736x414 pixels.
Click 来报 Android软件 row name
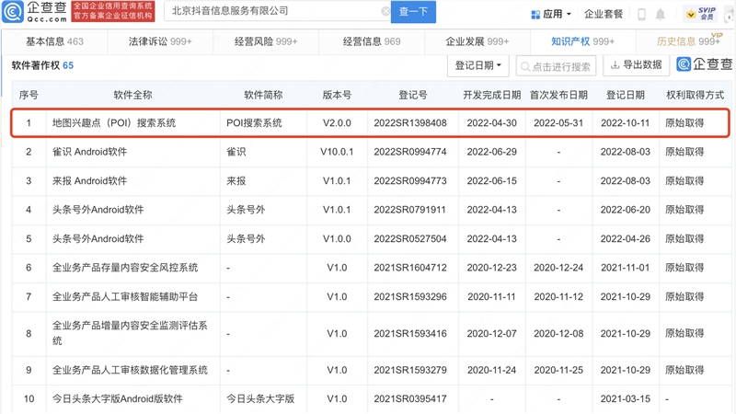[x=89, y=181]
